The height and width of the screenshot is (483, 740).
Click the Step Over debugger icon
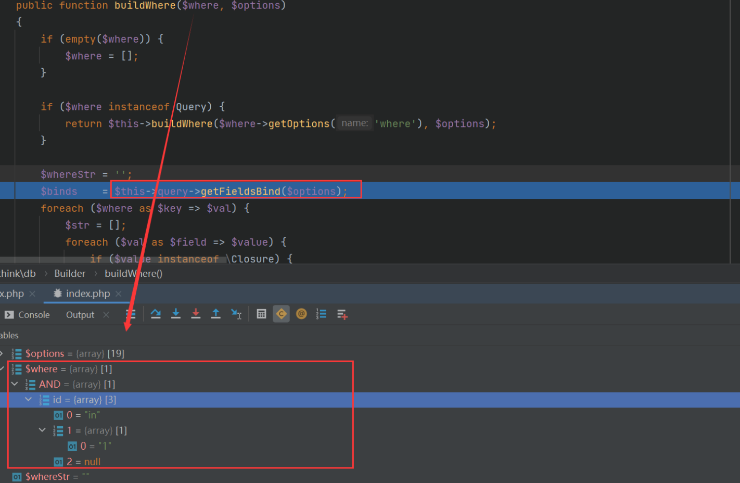pos(156,314)
